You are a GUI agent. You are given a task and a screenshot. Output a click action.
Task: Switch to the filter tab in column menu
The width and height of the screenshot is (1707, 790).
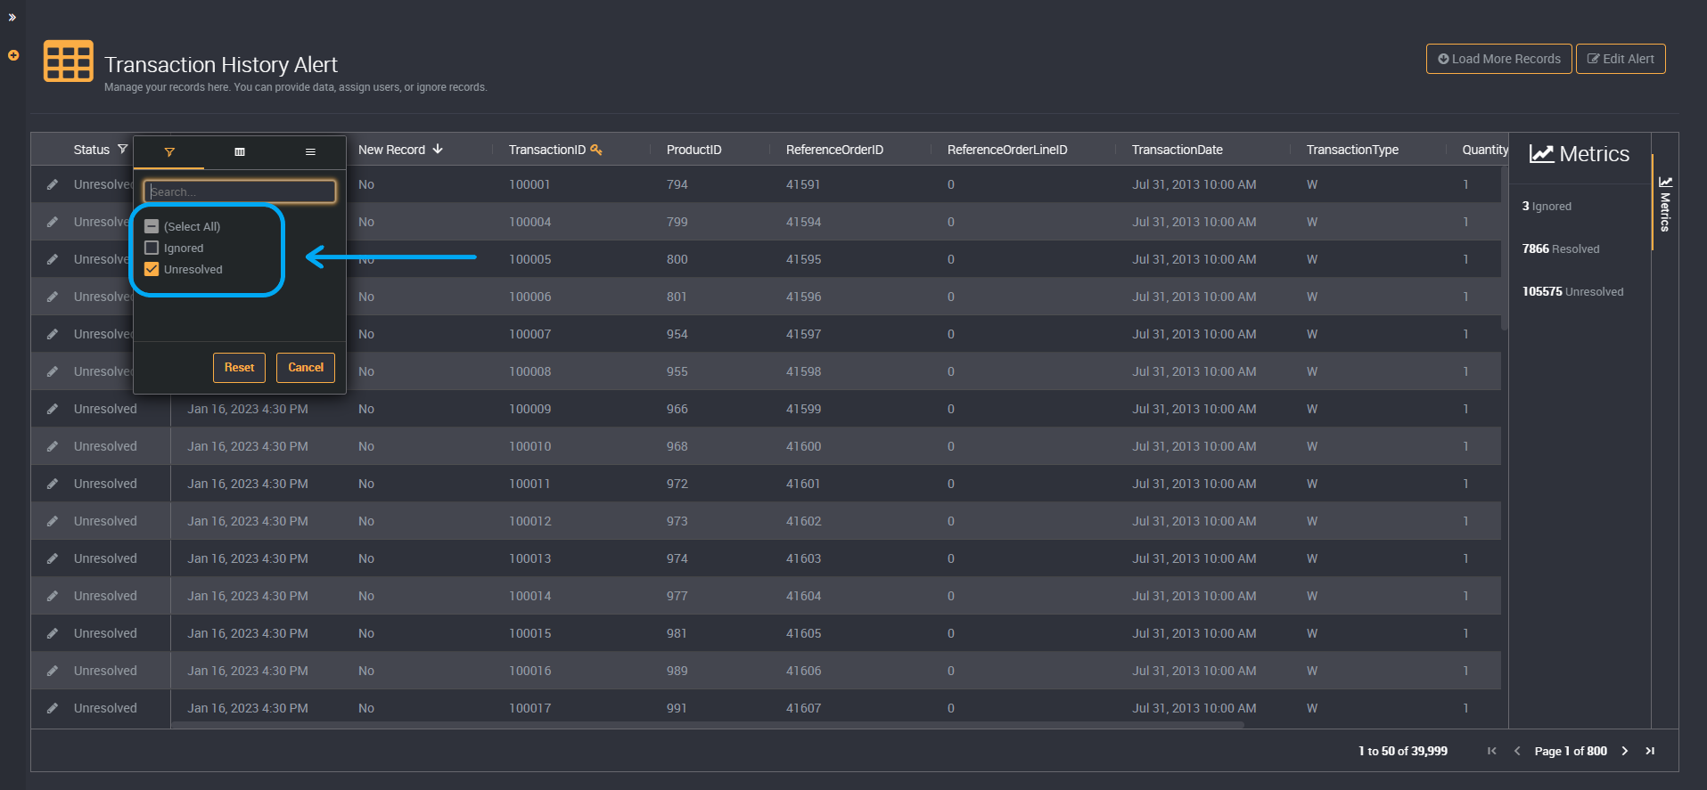pos(169,152)
